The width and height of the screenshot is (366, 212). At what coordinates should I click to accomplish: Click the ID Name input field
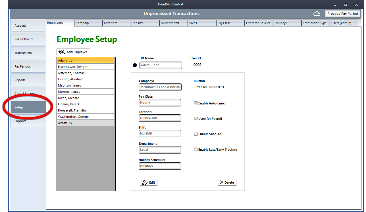tap(161, 65)
